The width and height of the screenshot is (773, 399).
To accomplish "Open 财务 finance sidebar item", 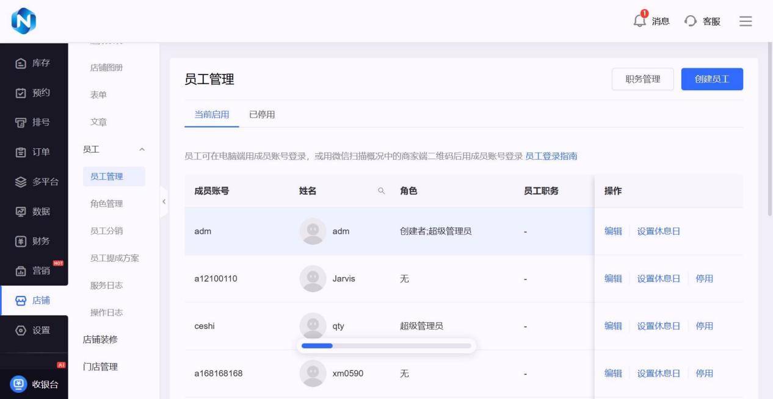I will pyautogui.click(x=34, y=241).
